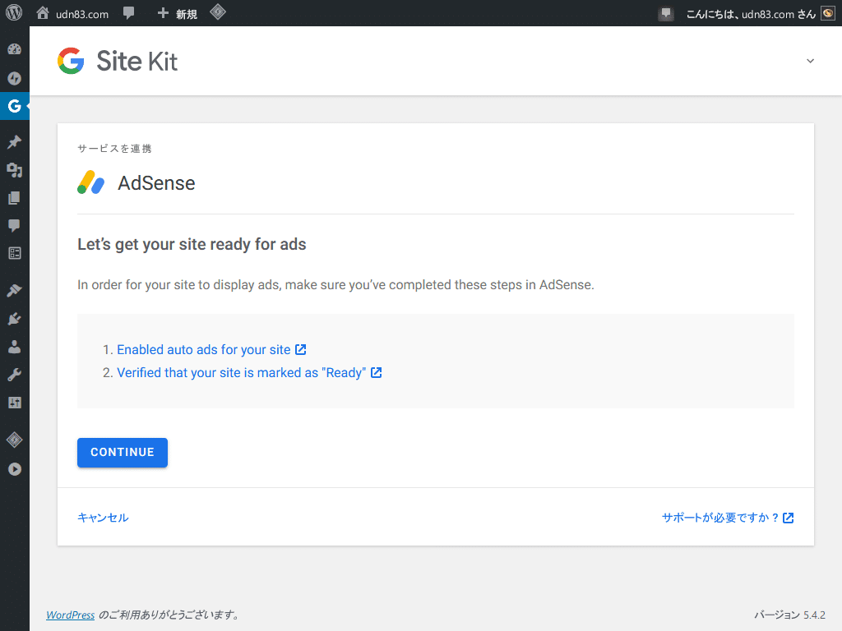Open the Dashboard gauge icon in the sidebar
The image size is (842, 631).
click(15, 49)
